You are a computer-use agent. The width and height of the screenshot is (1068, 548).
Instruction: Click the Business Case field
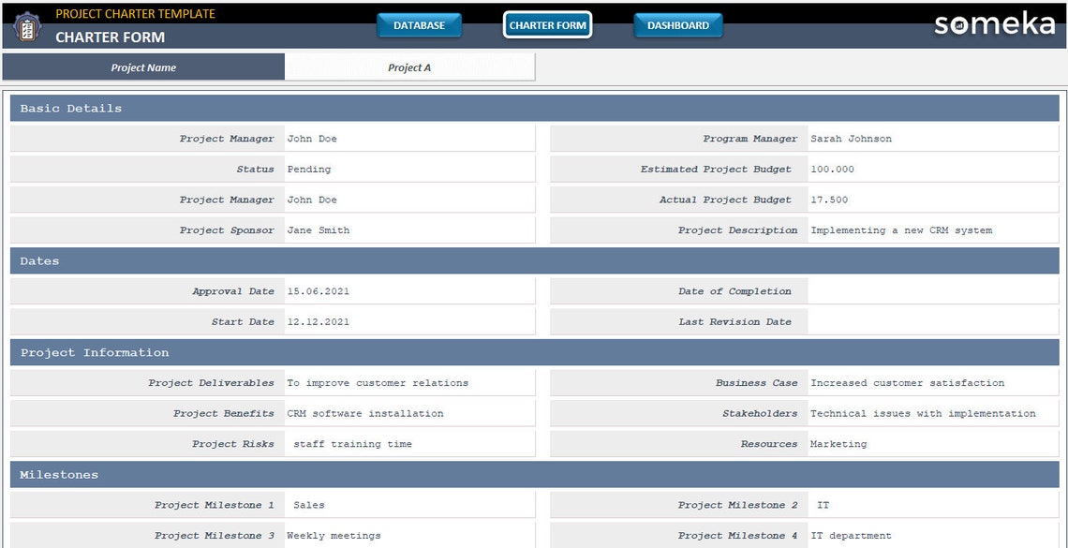coord(932,382)
